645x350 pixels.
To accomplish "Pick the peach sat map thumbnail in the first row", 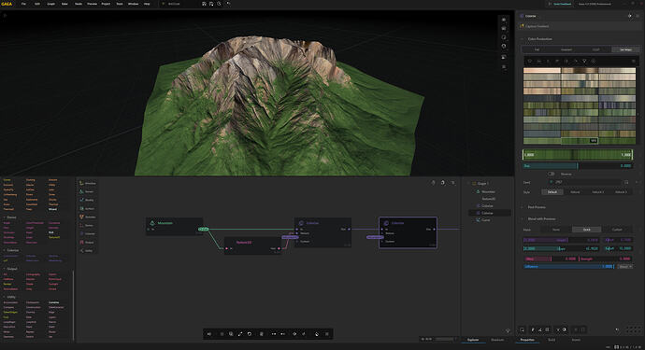I will pos(542,71).
